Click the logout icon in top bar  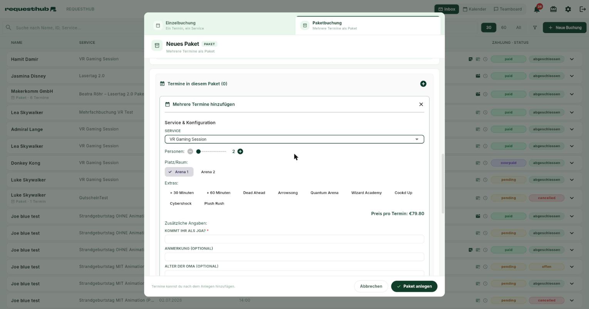point(582,9)
